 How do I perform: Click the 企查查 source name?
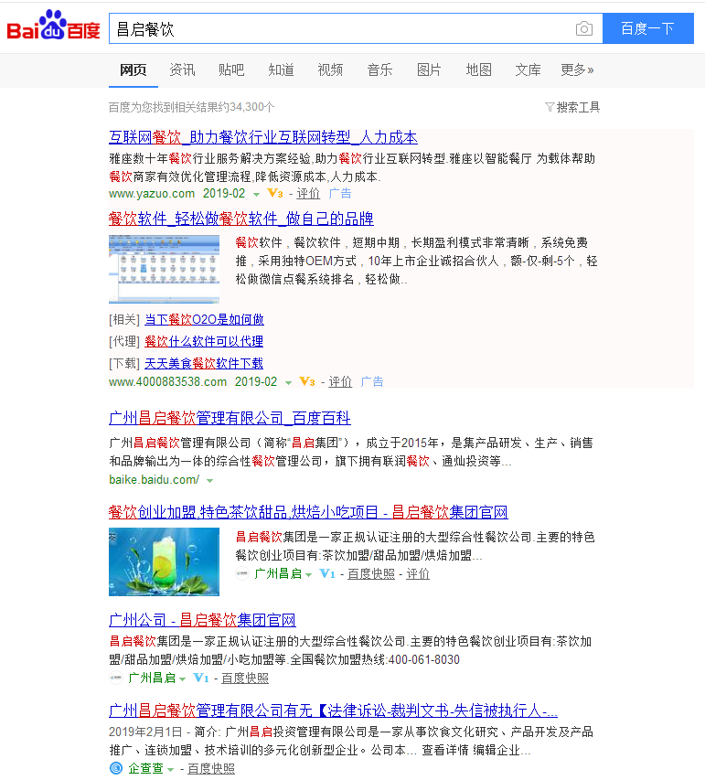(x=146, y=768)
